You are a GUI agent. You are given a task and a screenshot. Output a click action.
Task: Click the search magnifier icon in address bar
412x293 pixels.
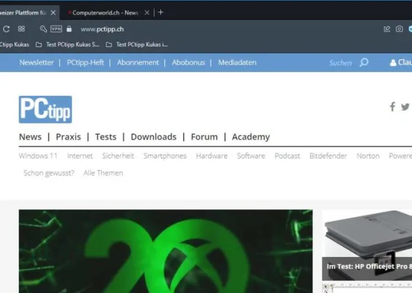(x=43, y=28)
